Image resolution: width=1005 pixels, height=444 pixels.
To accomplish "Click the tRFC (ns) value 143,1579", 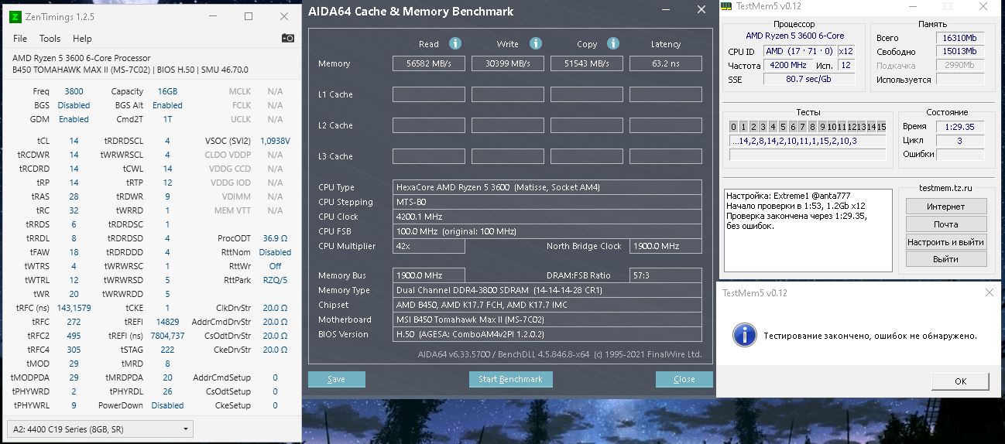I will pos(74,308).
